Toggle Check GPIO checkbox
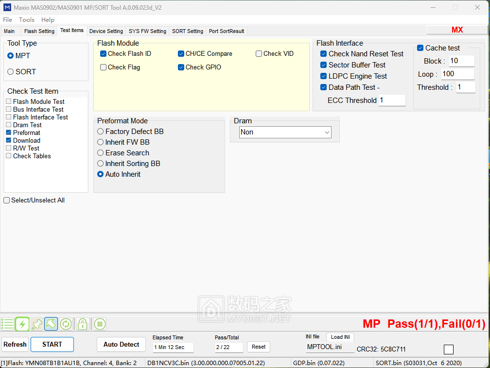This screenshot has height=368, width=490. [181, 67]
